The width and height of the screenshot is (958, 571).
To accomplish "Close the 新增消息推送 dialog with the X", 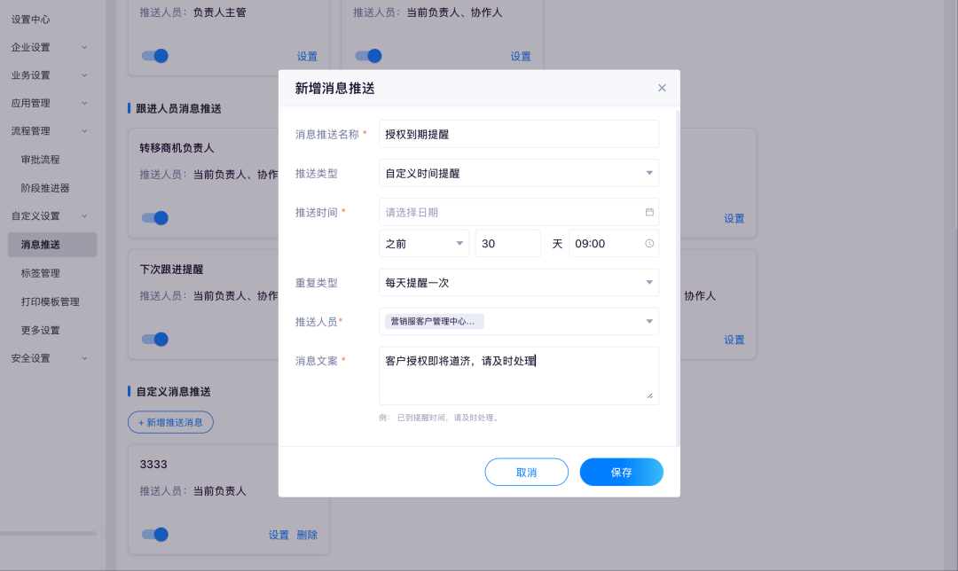I will pos(662,88).
